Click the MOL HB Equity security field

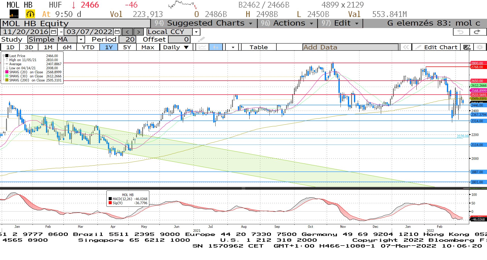(75, 23)
